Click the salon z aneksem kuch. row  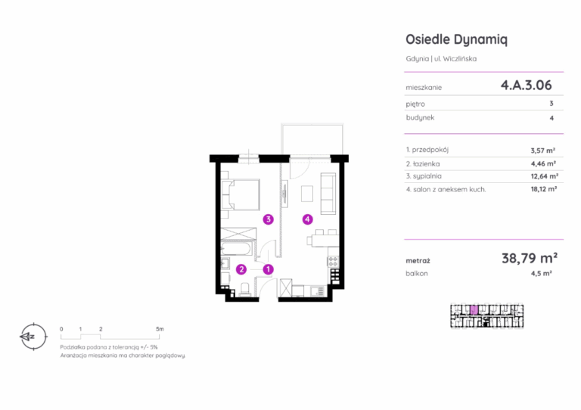coord(481,189)
